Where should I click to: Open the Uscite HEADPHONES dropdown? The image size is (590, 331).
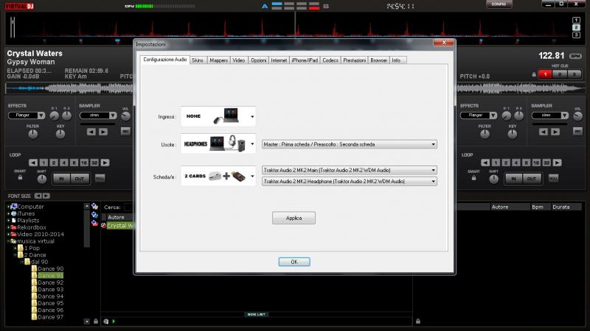(x=218, y=143)
